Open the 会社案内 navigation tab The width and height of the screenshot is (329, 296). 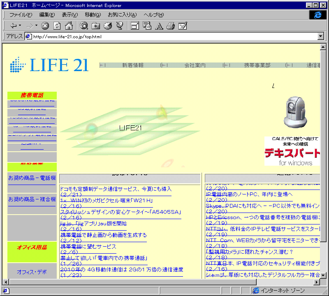pyautogui.click(x=195, y=65)
